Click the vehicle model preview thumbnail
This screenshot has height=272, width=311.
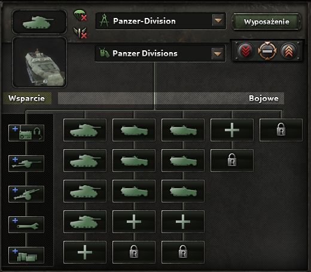pyautogui.click(x=39, y=62)
